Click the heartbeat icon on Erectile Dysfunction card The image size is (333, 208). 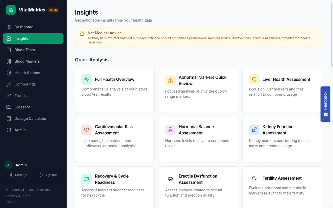170,179
